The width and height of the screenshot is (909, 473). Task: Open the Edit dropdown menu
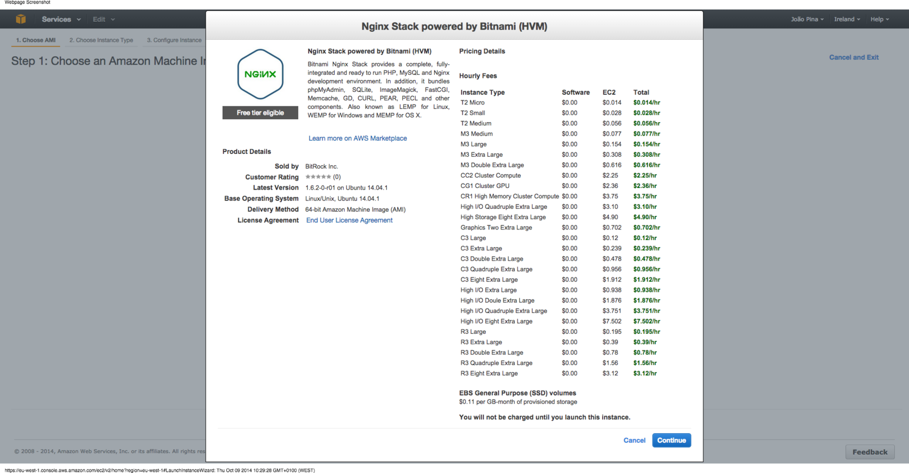(104, 19)
